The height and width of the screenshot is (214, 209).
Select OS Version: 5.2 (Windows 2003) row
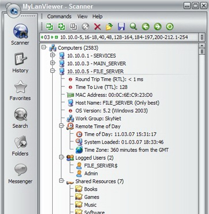[112, 111]
